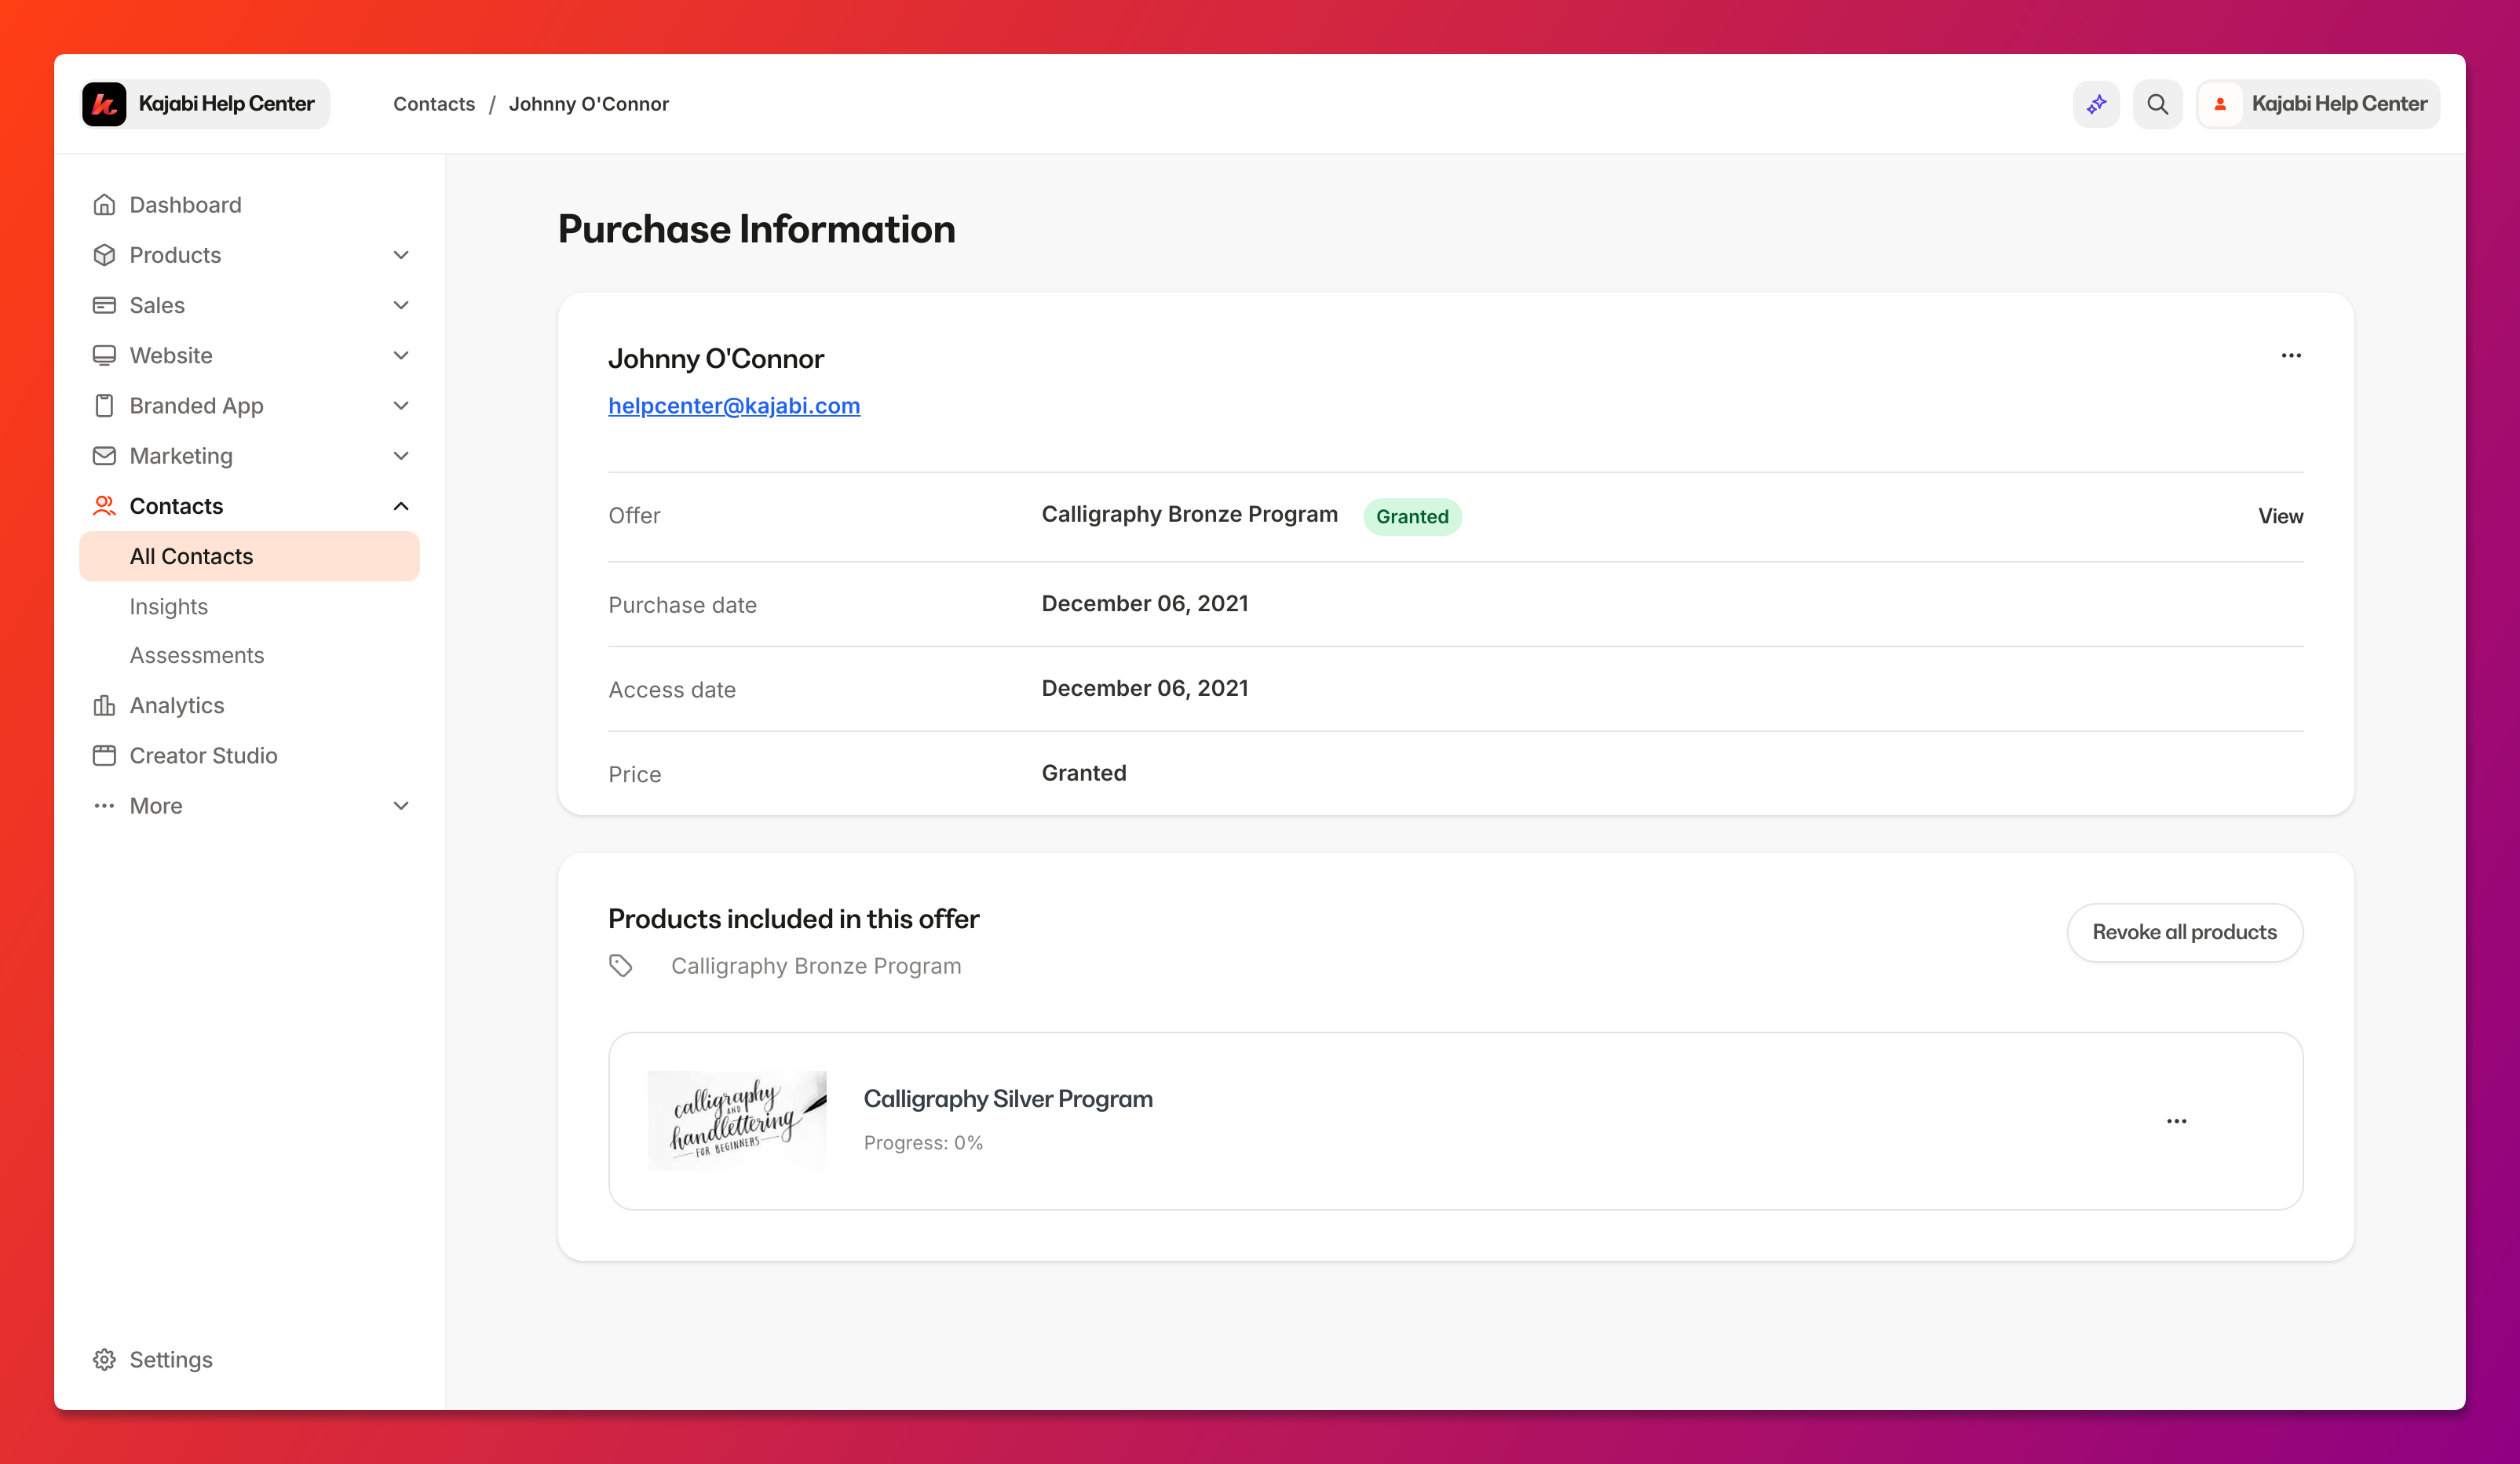Click the Johnny O'Connor breadcrumb
Viewport: 2520px width, 1464px height.
click(589, 104)
